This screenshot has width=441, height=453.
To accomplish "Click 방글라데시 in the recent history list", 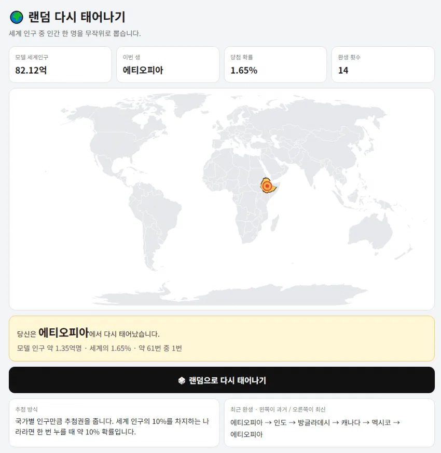I will (313, 422).
